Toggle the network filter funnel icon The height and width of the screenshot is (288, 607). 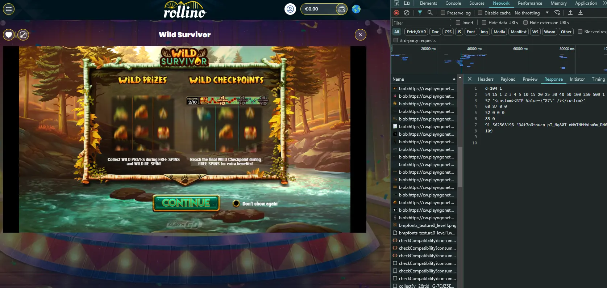(x=420, y=13)
